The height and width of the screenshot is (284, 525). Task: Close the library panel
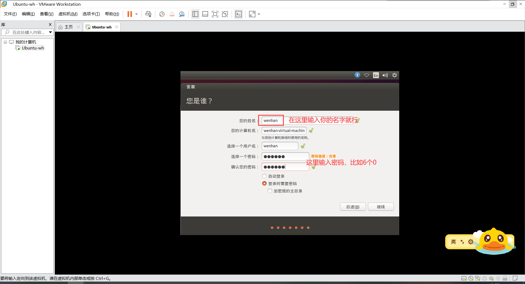50,24
